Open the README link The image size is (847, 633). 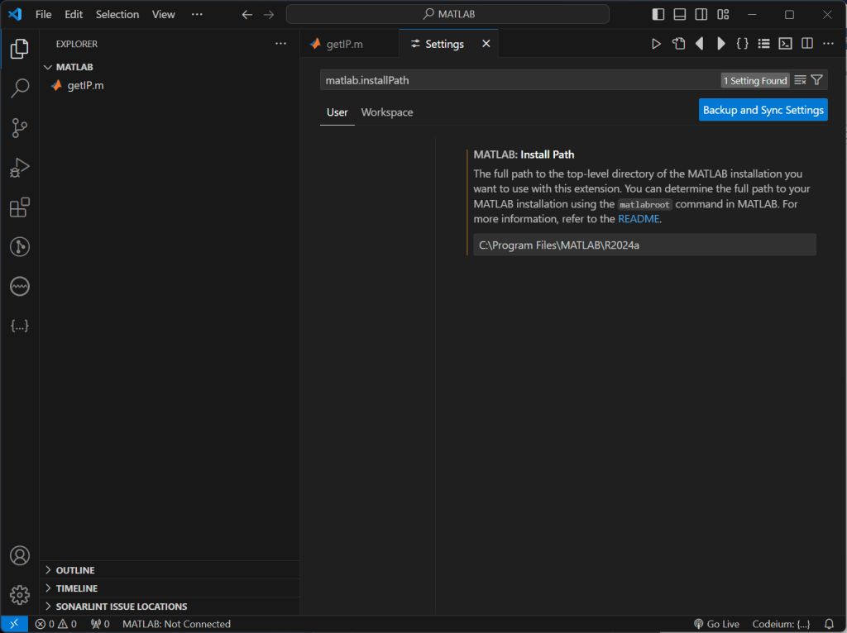point(639,219)
